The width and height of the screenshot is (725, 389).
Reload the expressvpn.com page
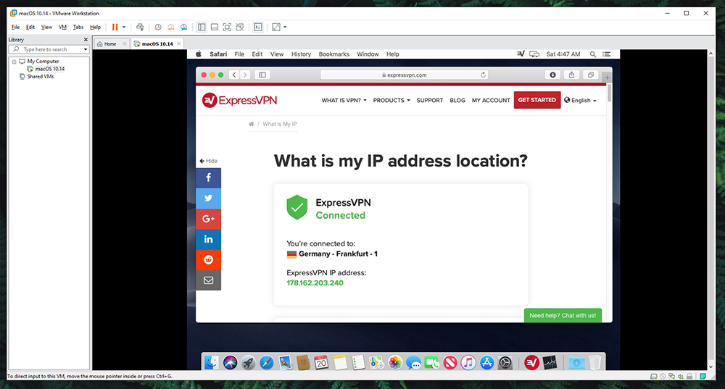[x=483, y=75]
